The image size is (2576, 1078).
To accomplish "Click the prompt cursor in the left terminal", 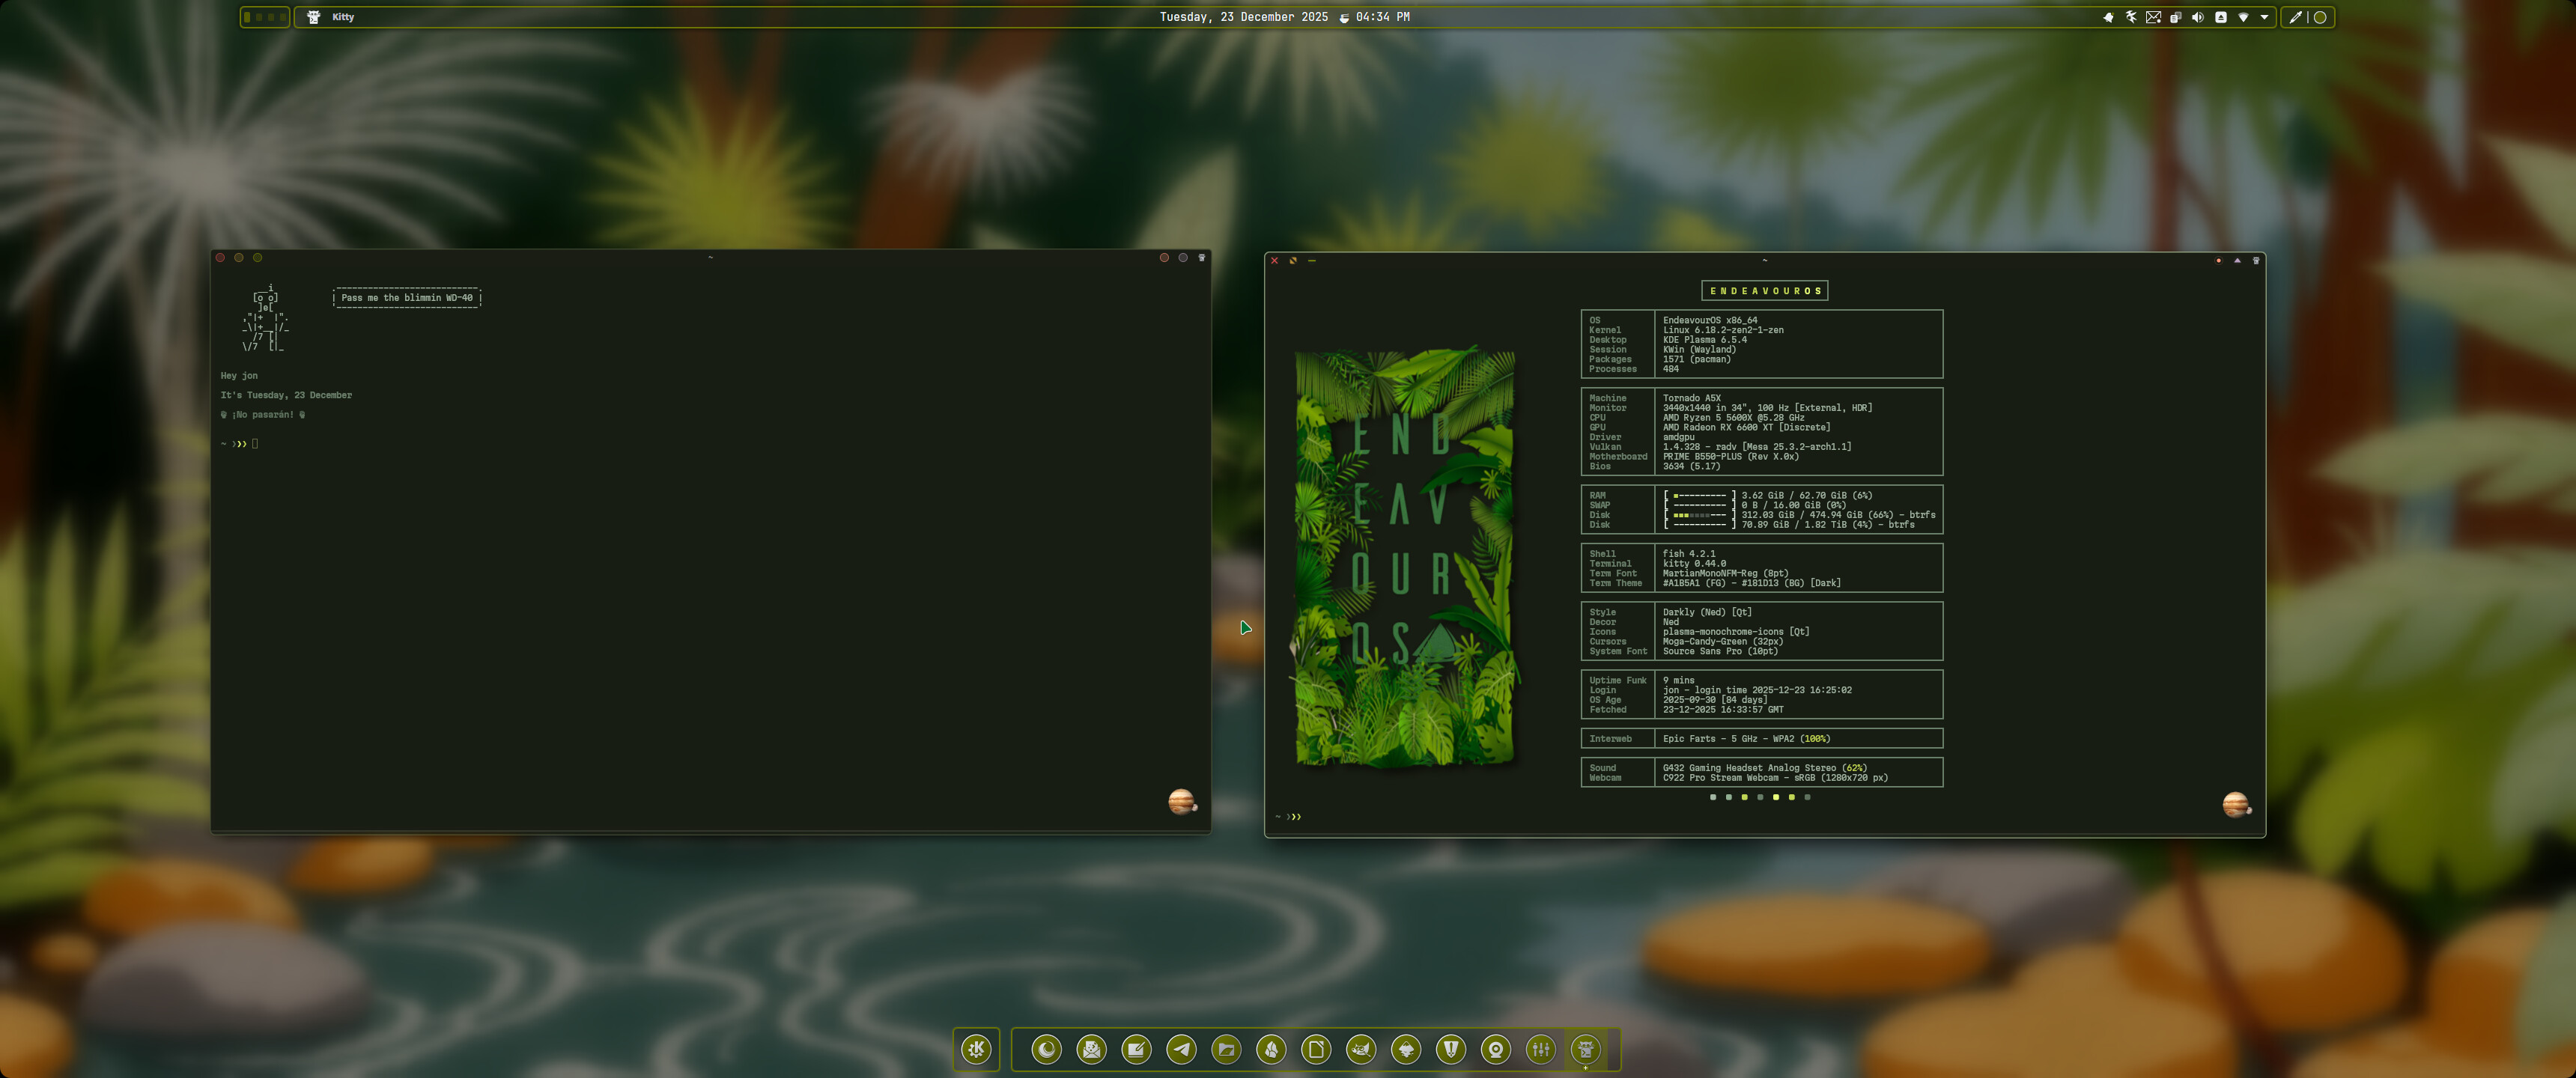I will 255,444.
